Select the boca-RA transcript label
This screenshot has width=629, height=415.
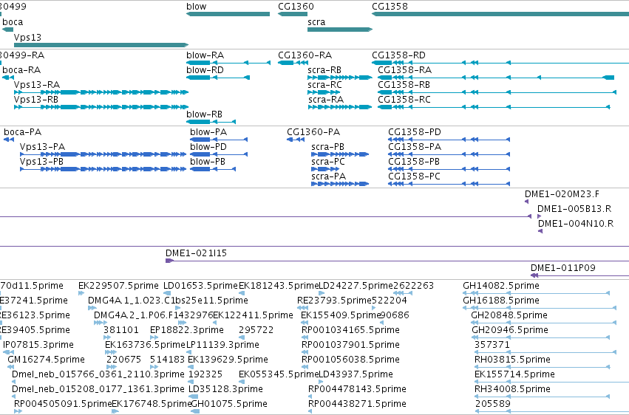click(x=21, y=70)
